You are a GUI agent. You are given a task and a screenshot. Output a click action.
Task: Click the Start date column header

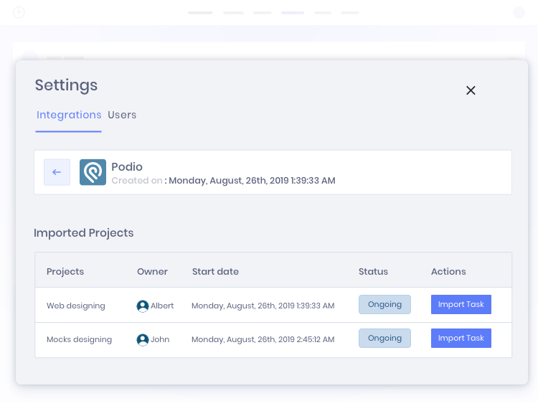pyautogui.click(x=215, y=271)
